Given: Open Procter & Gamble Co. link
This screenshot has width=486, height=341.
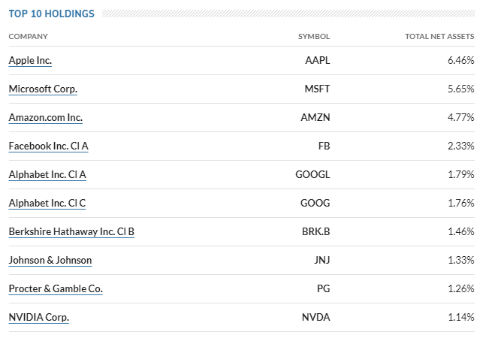Looking at the screenshot, I should click(56, 288).
